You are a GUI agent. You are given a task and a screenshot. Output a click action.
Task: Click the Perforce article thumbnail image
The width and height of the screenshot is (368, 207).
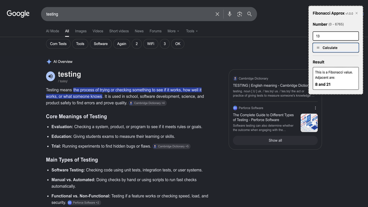pos(309,123)
